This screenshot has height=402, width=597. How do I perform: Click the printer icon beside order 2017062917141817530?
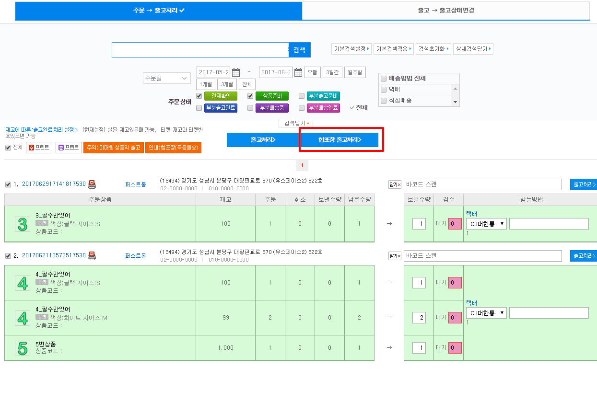(x=92, y=184)
